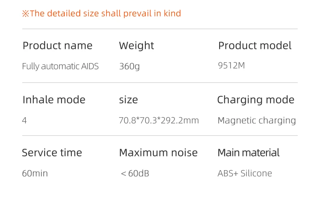Click the "Product name" heading
The height and width of the screenshot is (213, 320).
coord(58,46)
